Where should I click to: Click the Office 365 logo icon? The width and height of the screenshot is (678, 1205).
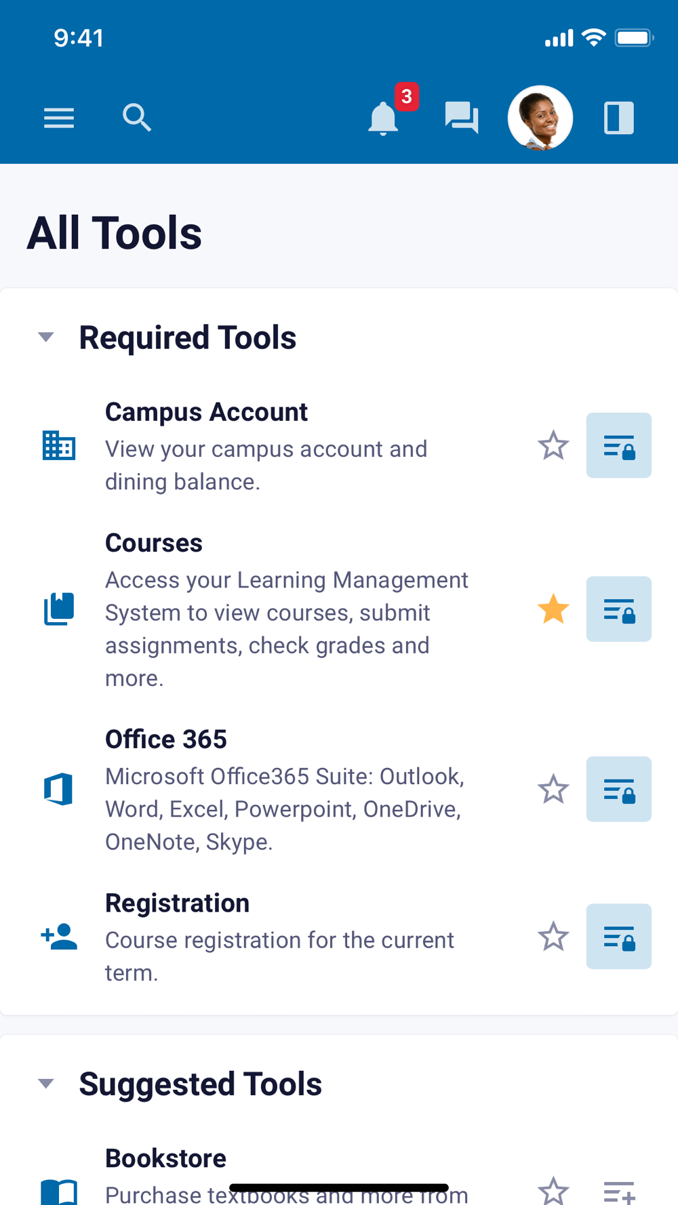(59, 789)
